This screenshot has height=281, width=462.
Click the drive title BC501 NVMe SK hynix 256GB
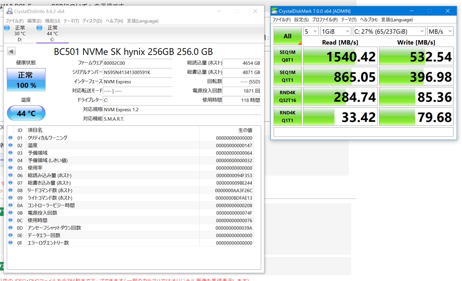click(133, 51)
